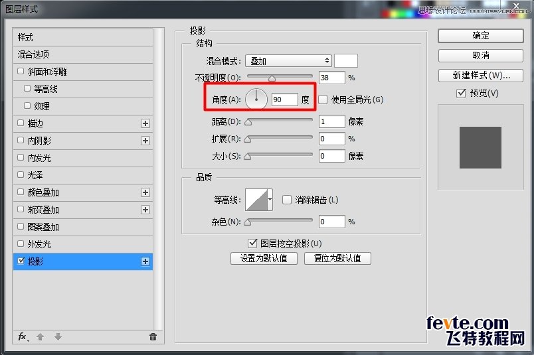The image size is (534, 355).
Task: Click the 扩展 value field
Action: tap(332, 139)
